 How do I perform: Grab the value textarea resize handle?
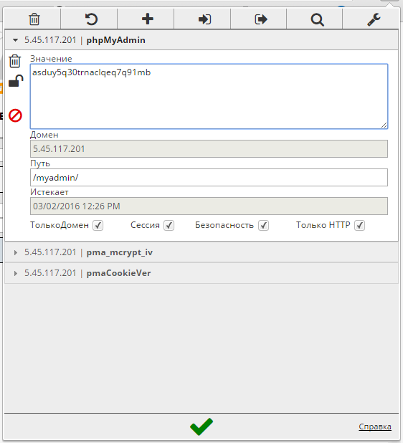(384, 125)
